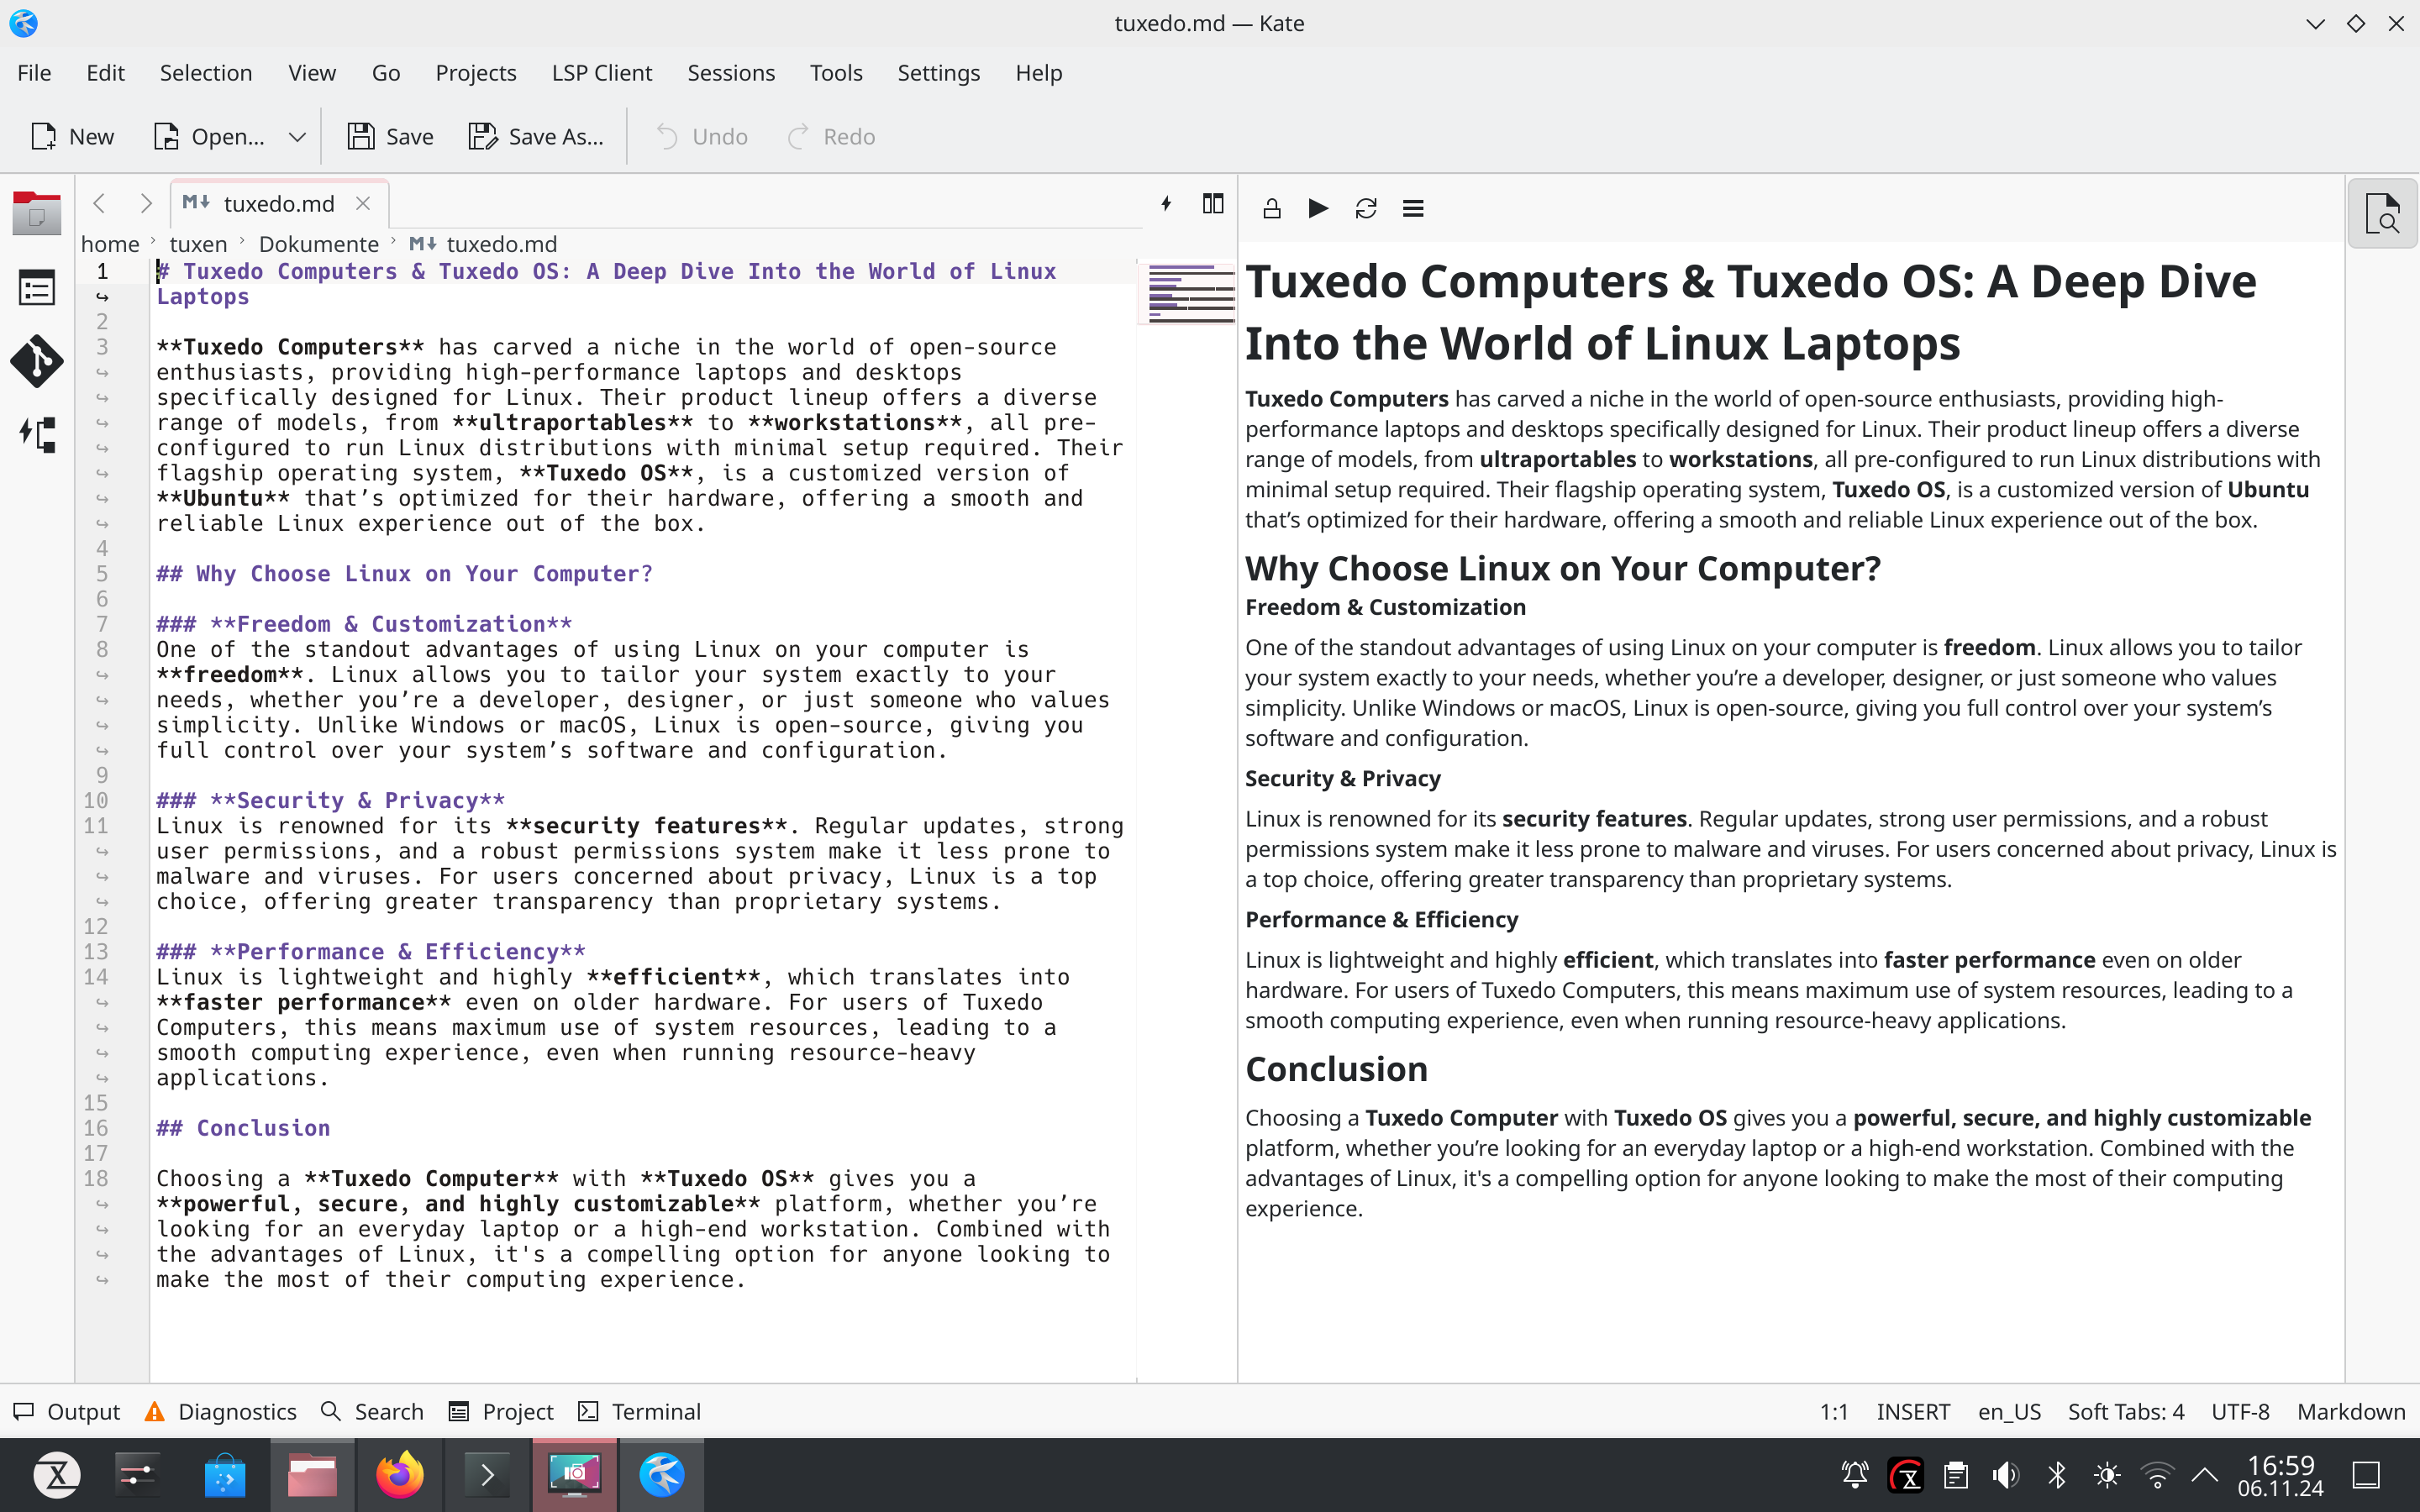Toggle the Project panel
Screen dimensions: 2420x1512
501,1411
